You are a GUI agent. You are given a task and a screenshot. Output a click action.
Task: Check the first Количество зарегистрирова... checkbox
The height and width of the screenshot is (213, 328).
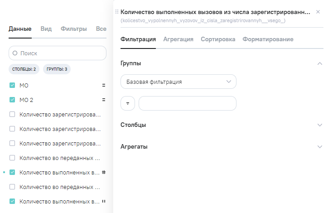[12, 114]
